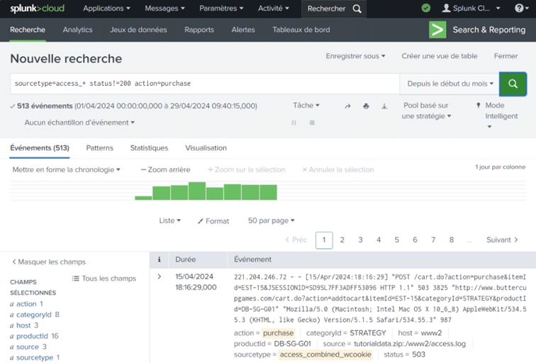Open the Tâche menu
The image size is (536, 363).
point(306,105)
